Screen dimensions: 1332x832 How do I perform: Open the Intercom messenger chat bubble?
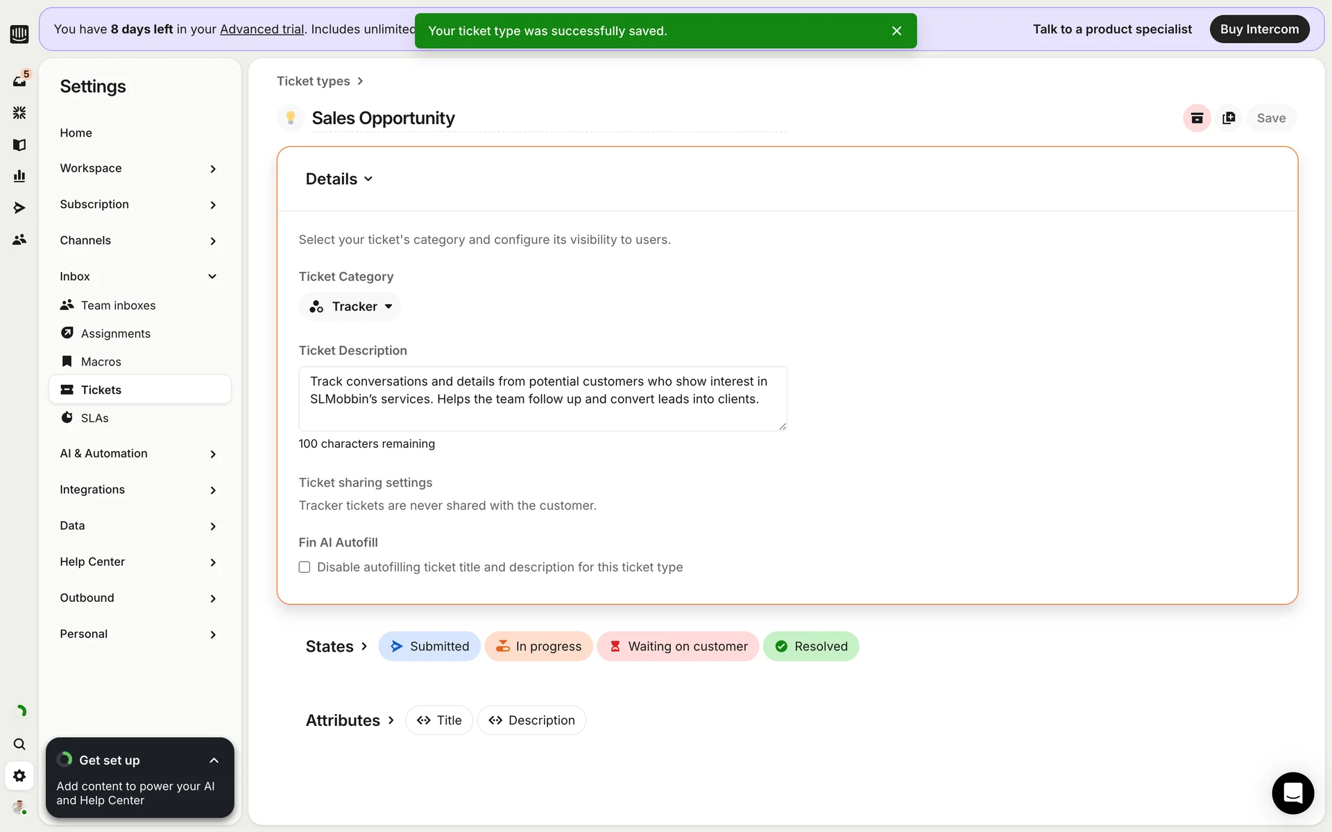point(1292,792)
